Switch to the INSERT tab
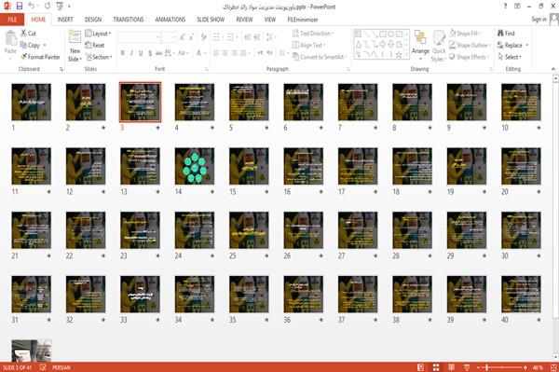Screen dimensions: 559x372 pyautogui.click(x=65, y=20)
